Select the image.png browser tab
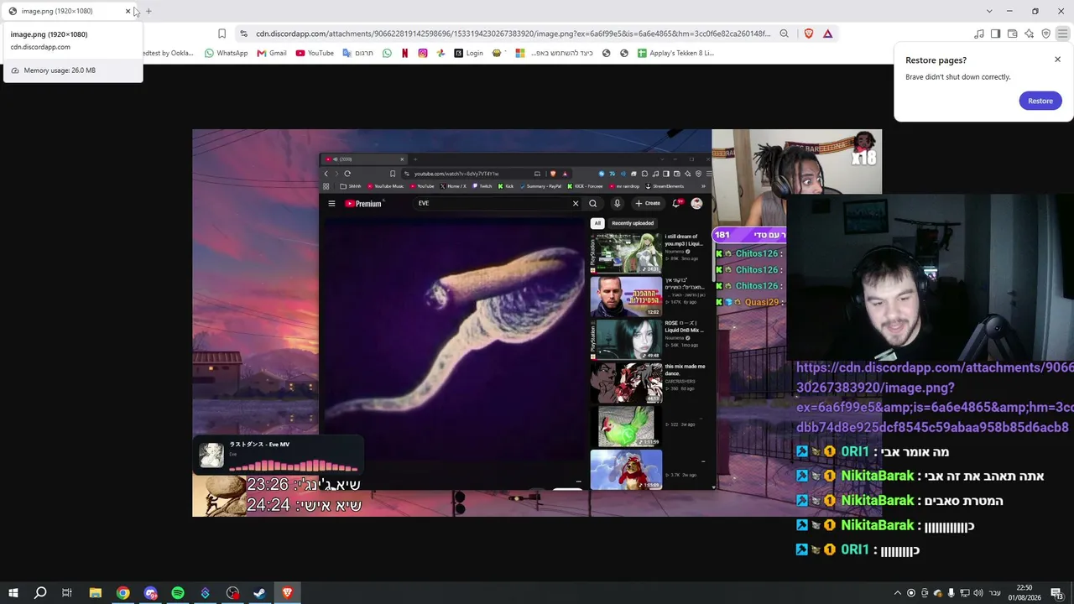Screen dimensions: 1074x604 point(69,11)
